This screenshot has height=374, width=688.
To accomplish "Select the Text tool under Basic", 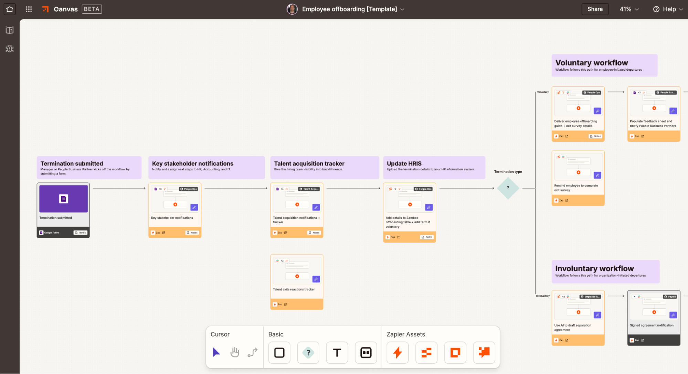I will [337, 352].
